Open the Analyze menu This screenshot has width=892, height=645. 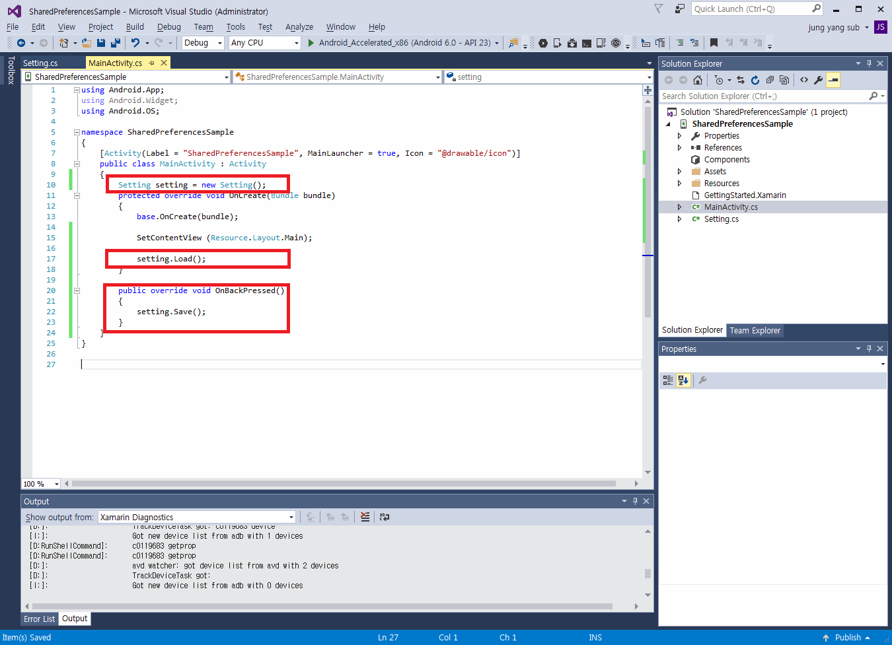(299, 27)
